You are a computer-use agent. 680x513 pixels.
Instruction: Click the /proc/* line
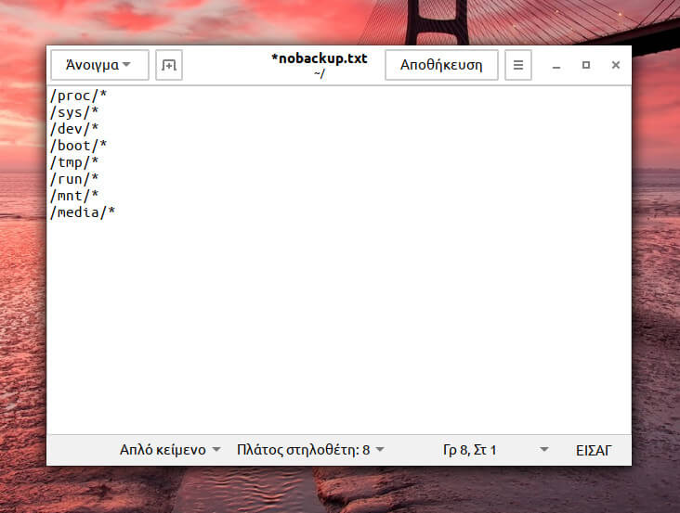coord(78,96)
